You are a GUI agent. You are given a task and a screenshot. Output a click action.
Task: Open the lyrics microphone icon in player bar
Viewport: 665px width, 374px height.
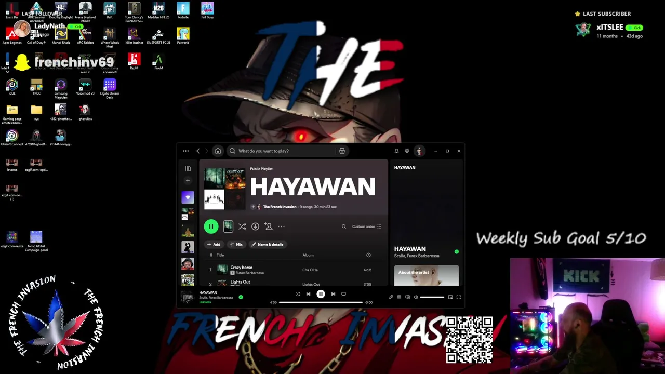391,297
